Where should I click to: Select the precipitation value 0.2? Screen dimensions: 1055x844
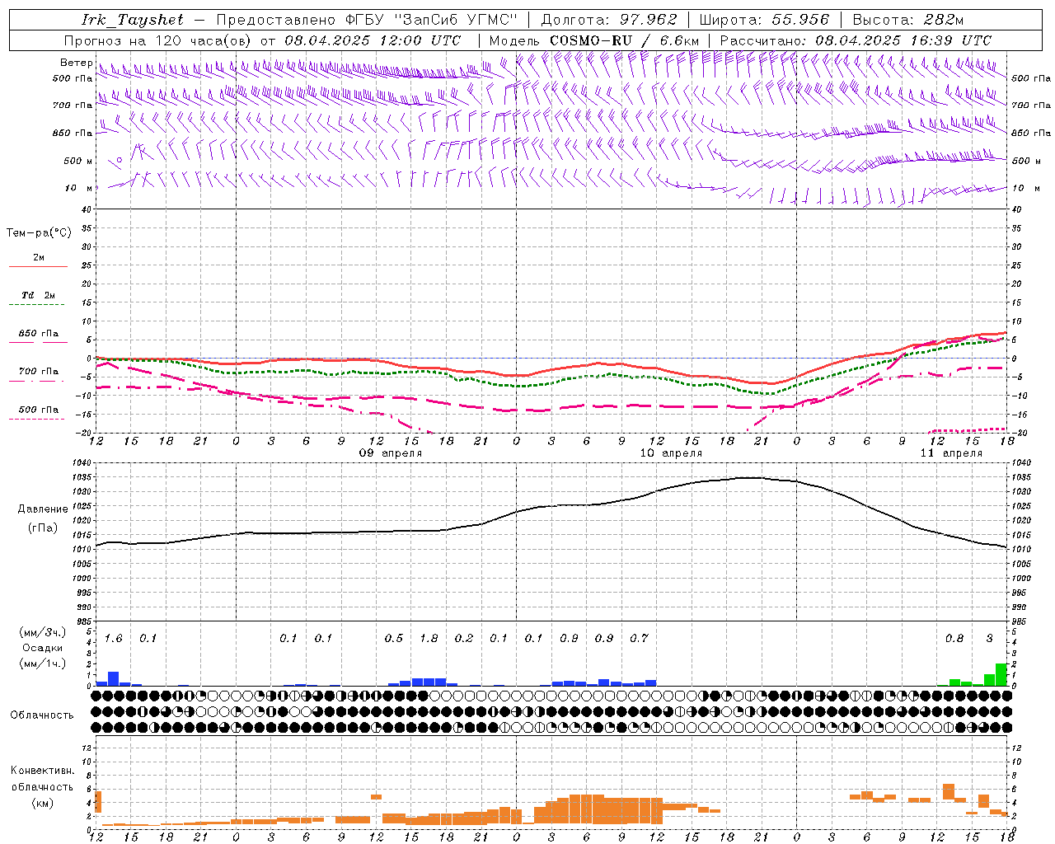(x=464, y=639)
